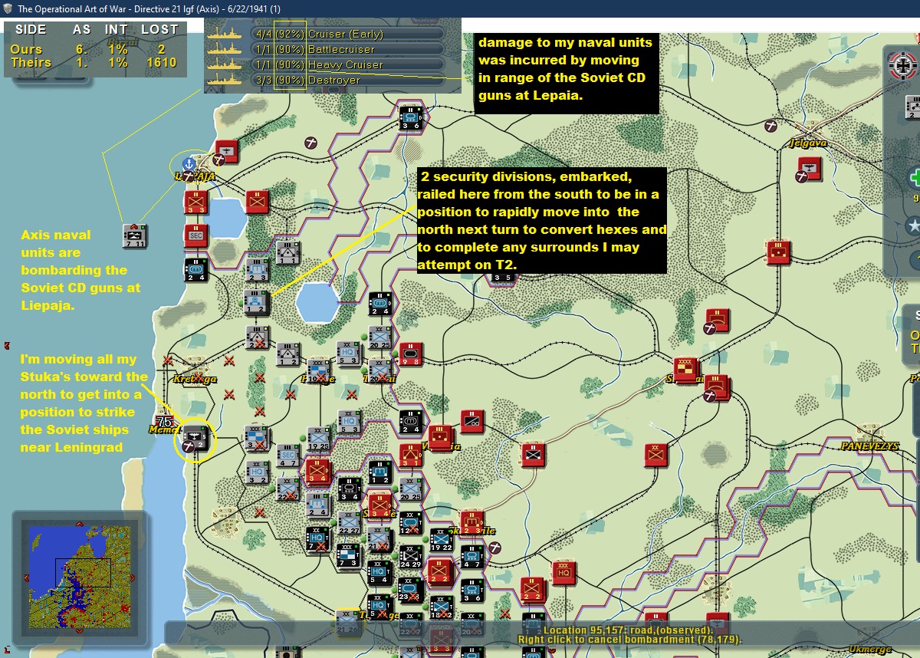
Task: Click the Theirs losses row
Action: tap(94, 63)
